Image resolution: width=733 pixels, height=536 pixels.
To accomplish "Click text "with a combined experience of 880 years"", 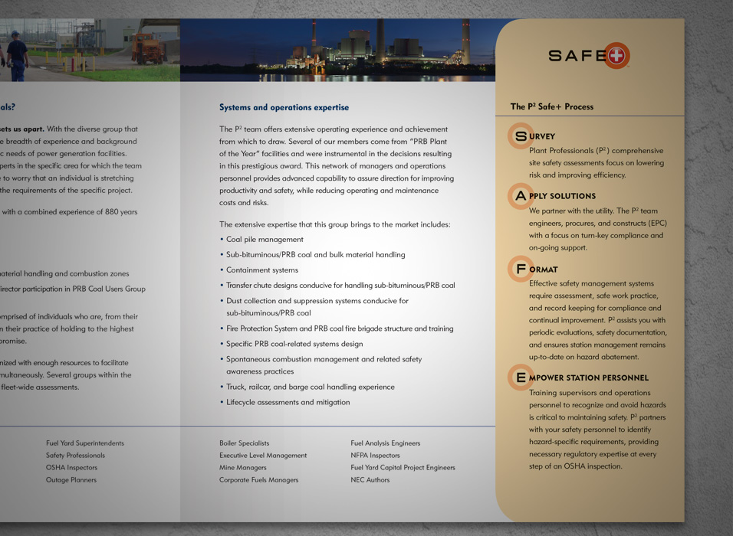I will (x=70, y=212).
